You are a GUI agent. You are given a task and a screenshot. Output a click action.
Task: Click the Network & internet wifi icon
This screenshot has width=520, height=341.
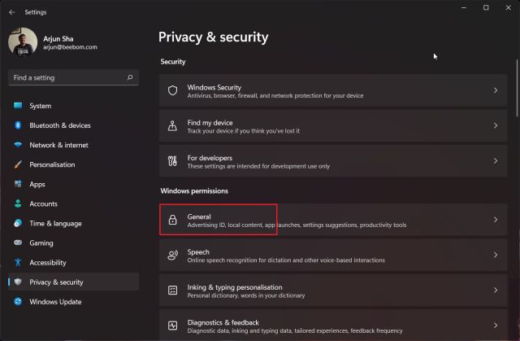click(18, 145)
